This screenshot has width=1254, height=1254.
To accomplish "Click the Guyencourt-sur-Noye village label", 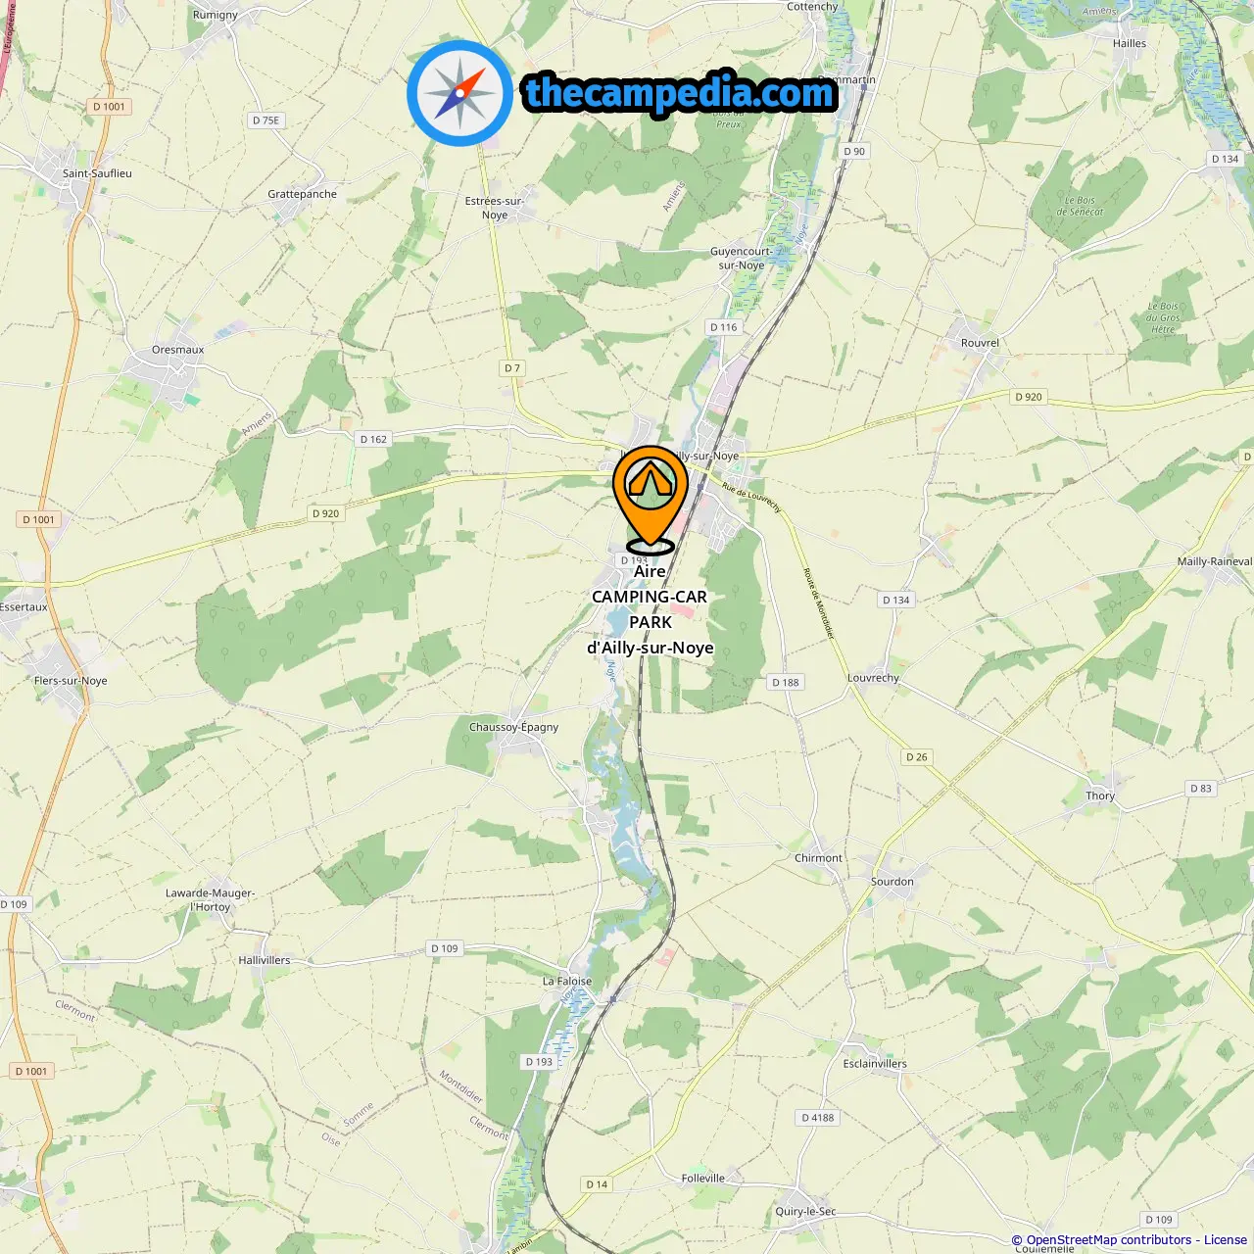I will coord(741,259).
